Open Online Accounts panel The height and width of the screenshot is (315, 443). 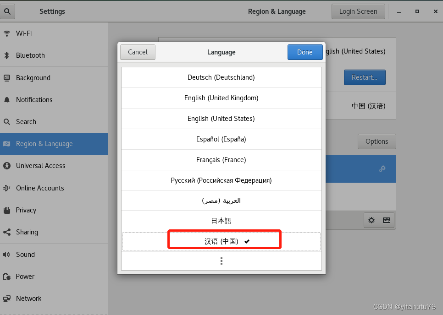(x=54, y=188)
